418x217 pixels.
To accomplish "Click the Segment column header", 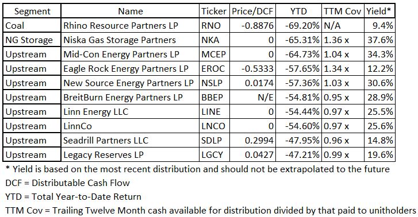I will pos(32,11).
